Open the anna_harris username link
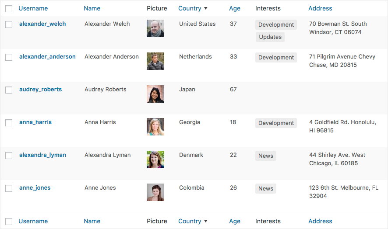 point(35,122)
